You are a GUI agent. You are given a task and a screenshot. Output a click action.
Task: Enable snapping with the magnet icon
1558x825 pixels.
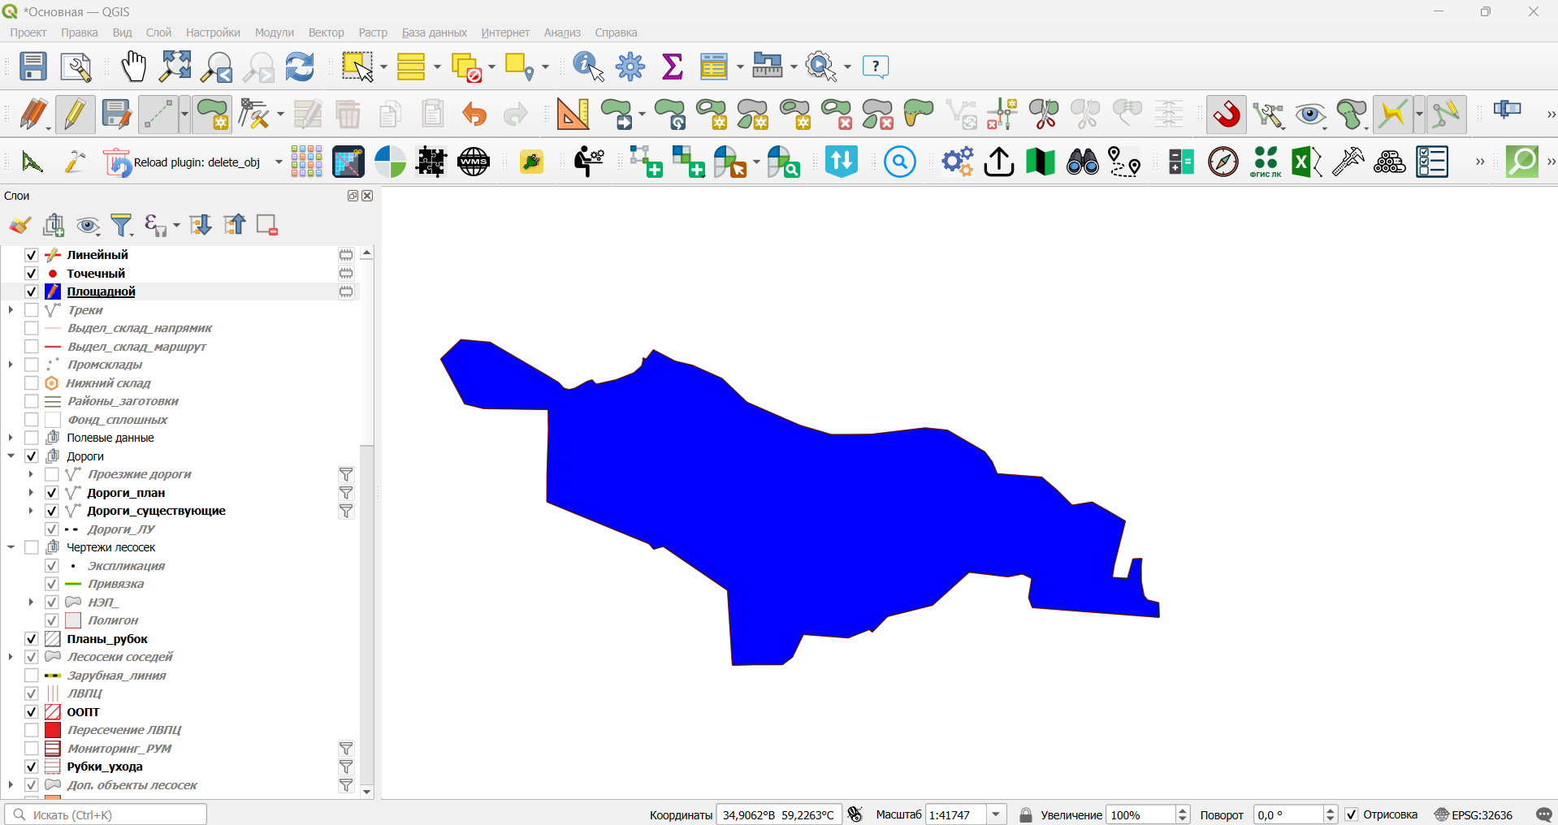1227,114
